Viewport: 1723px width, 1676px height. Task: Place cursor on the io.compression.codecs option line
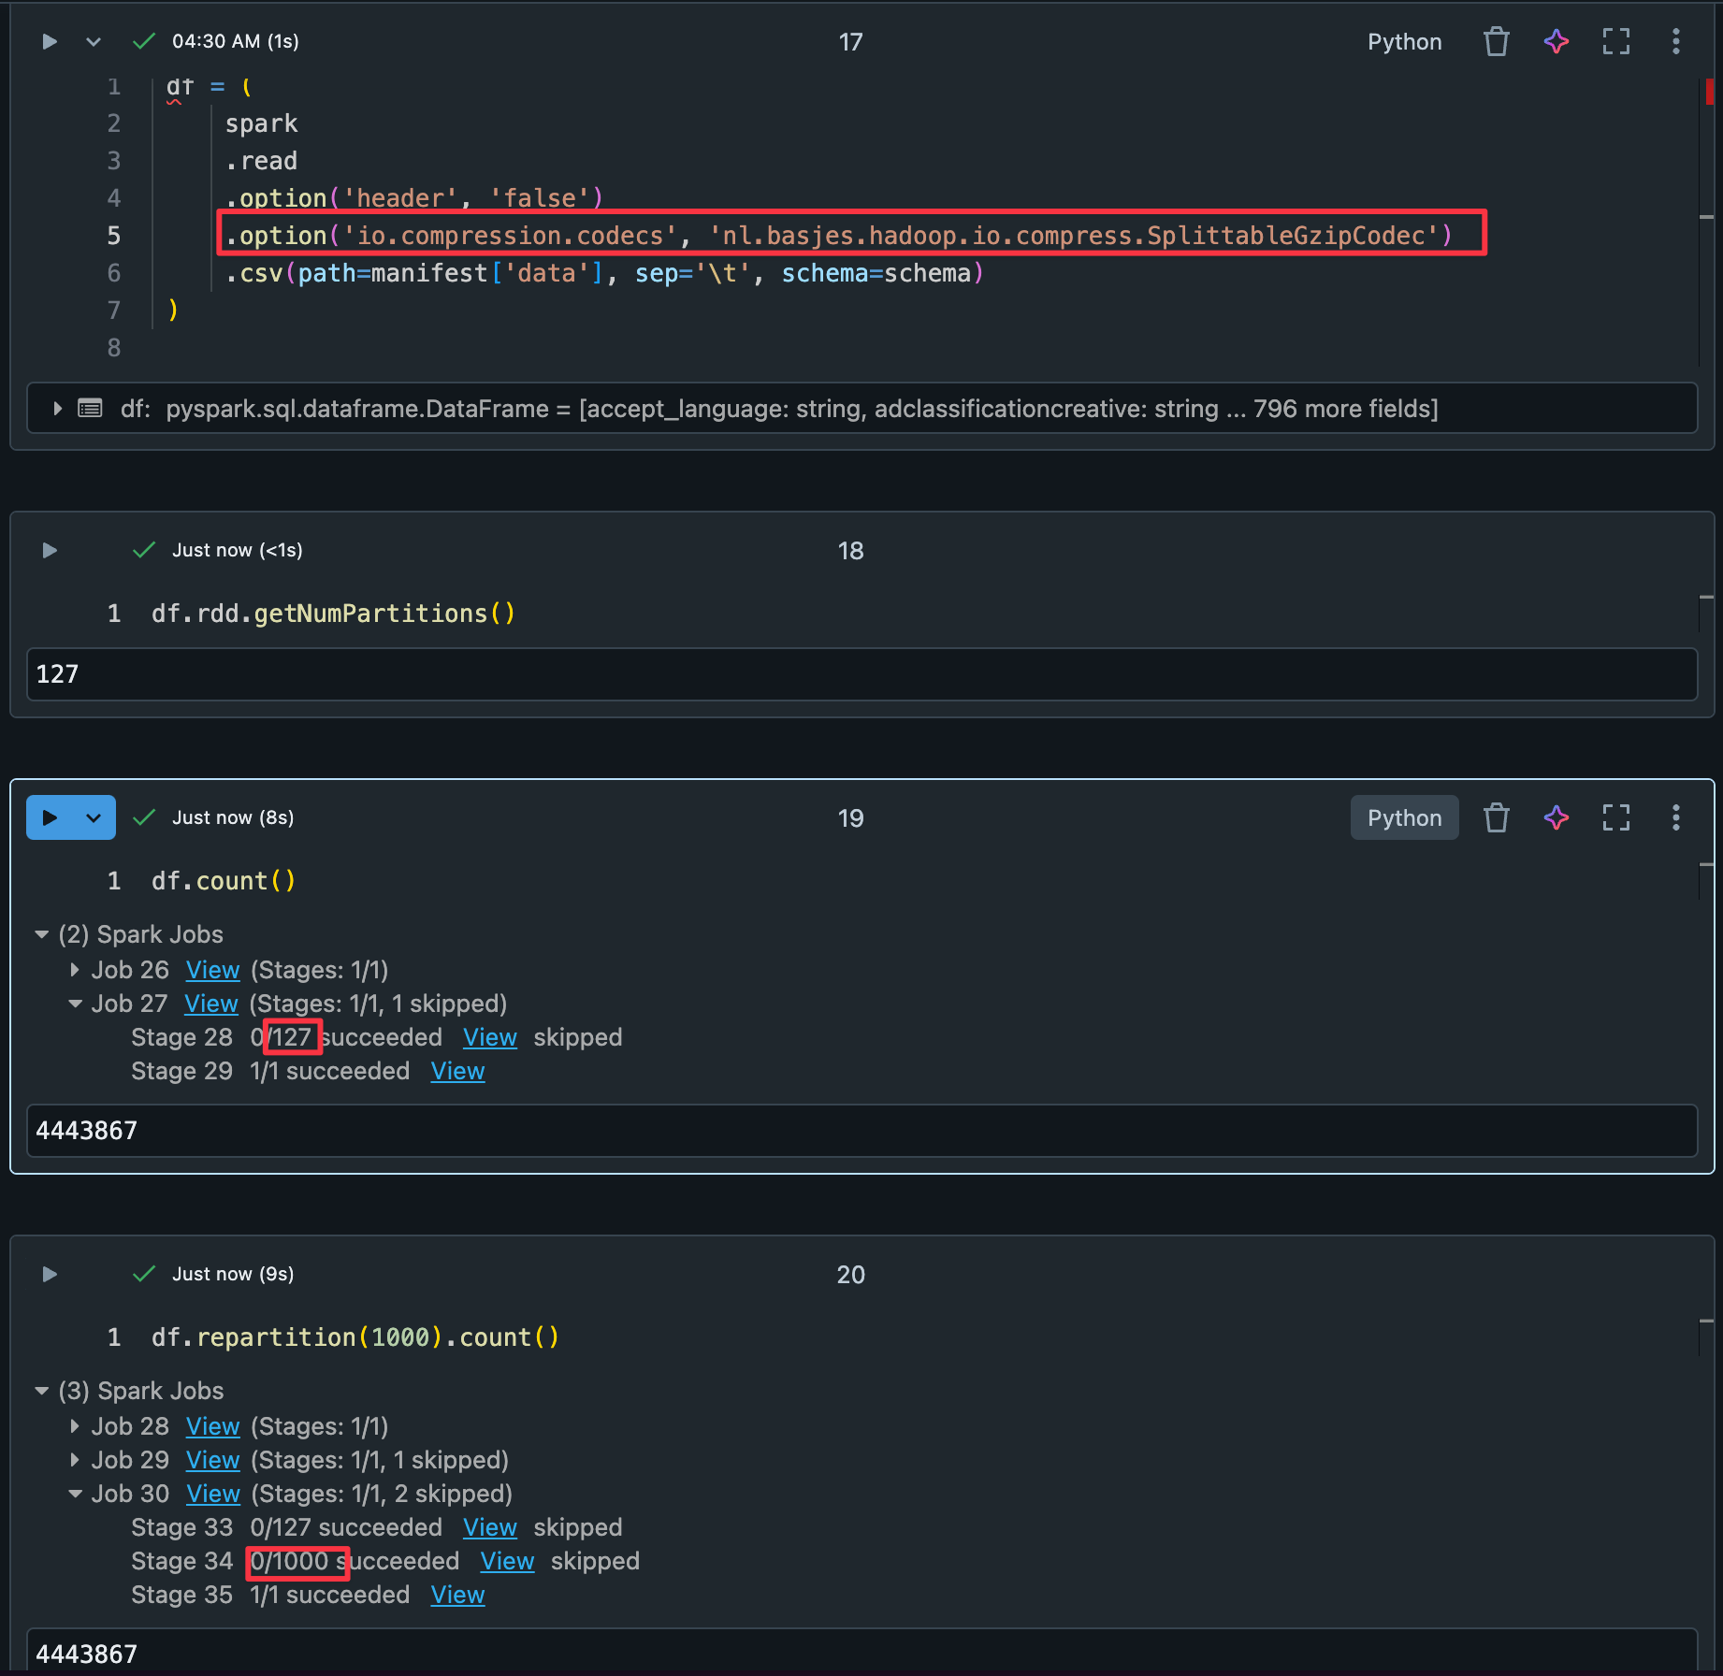[x=839, y=236]
